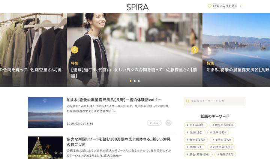This screenshot has width=270, height=159.
Task: Select keyword tag 自然(196)
Action: tap(195, 132)
